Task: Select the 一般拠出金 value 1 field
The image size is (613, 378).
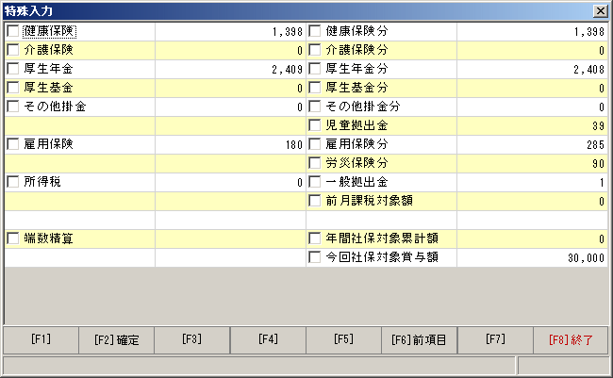Action: click(x=533, y=182)
